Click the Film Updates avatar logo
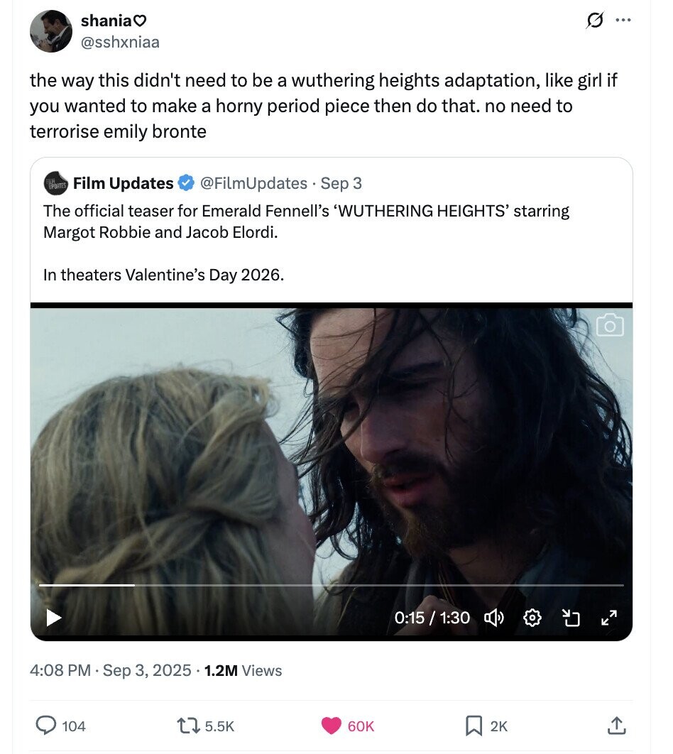673x754 pixels. pyautogui.click(x=55, y=183)
